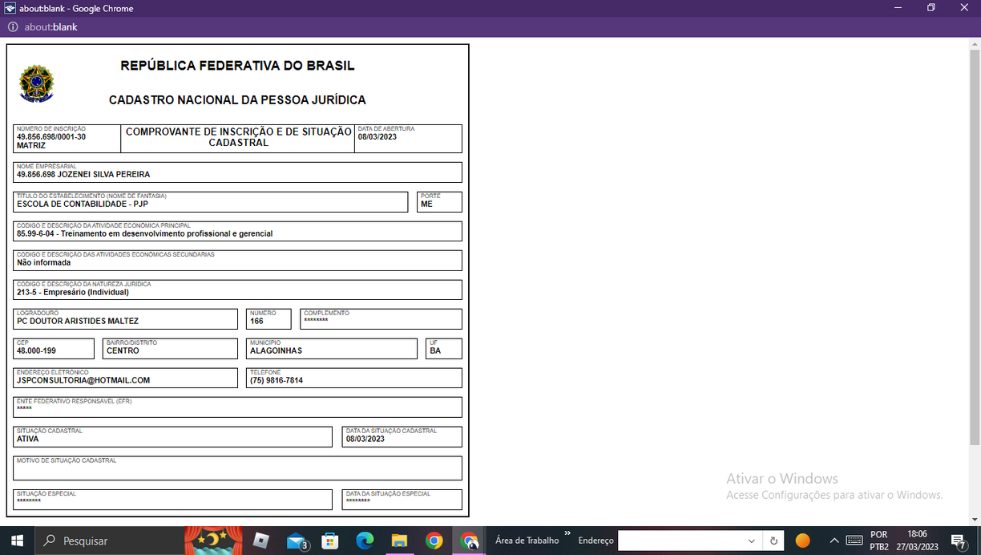Launch Microsoft Store from taskbar
The width and height of the screenshot is (981, 555).
coord(329,541)
